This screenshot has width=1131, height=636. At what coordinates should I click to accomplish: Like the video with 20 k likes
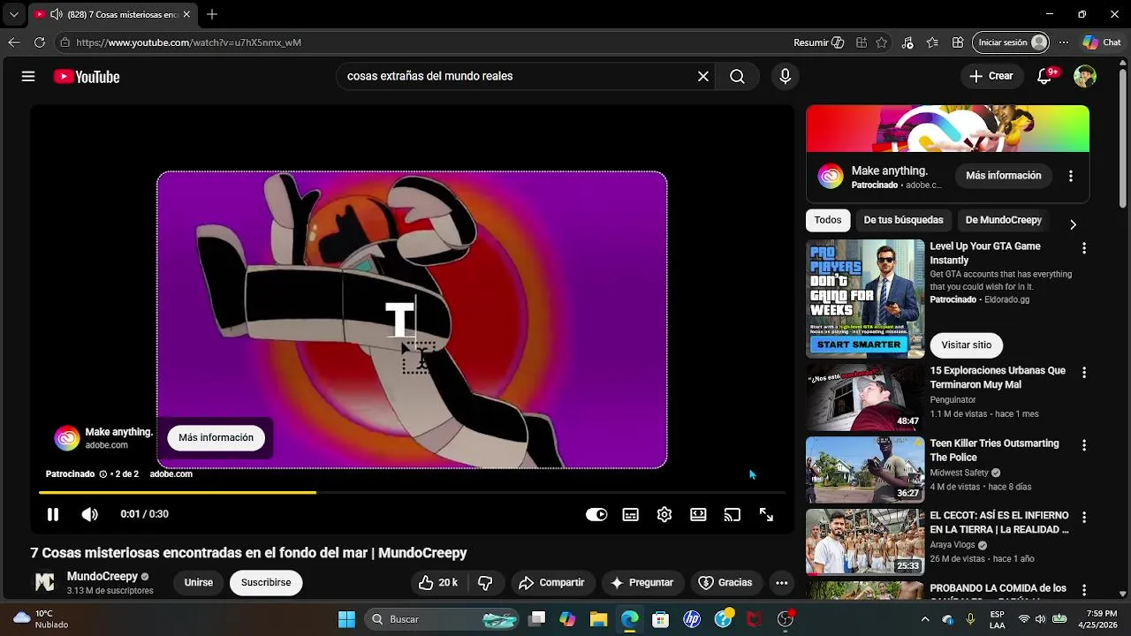438,583
